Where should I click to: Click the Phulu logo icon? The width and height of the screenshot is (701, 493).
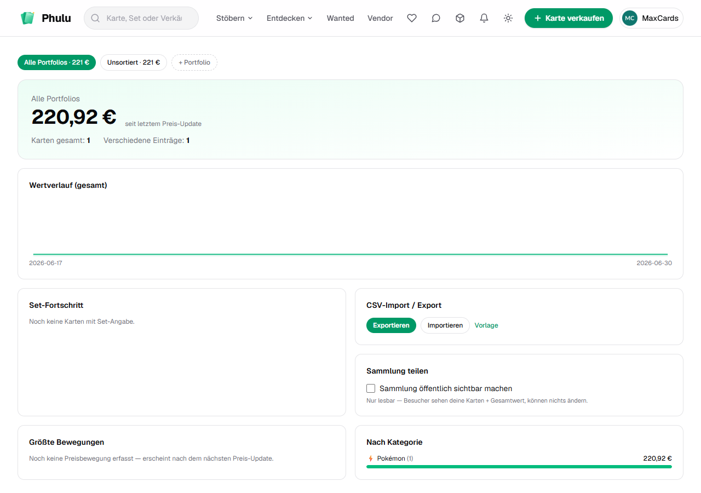[27, 18]
